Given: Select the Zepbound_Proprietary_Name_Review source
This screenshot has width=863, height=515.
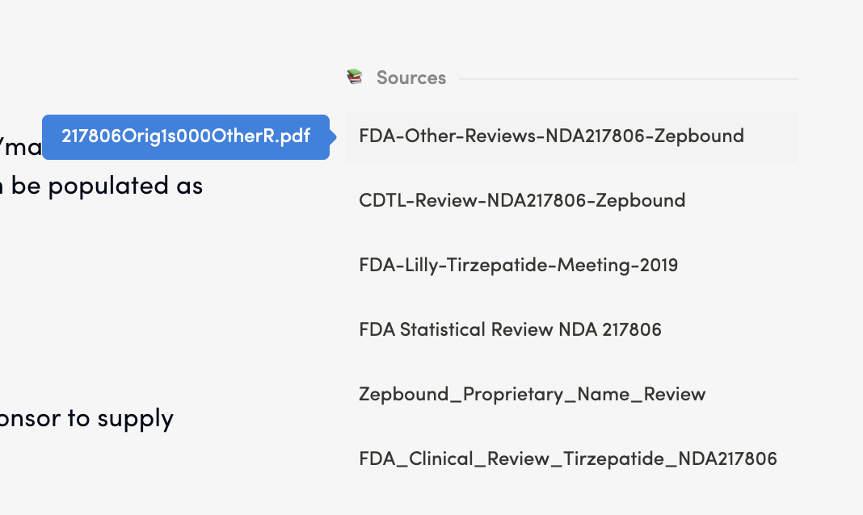Looking at the screenshot, I should [532, 394].
